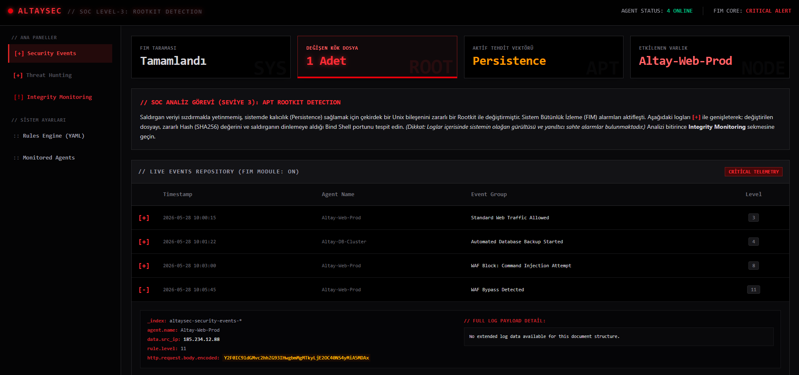Click the Altay-DB-Cluster agent name
Screen dimensions: 799x375
[344, 242]
